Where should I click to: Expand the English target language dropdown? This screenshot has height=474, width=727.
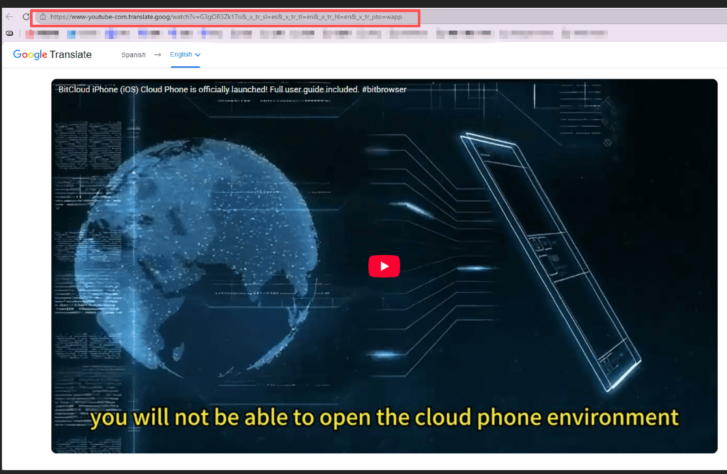point(185,55)
